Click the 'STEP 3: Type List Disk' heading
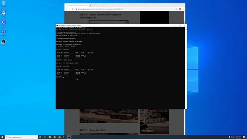The image size is (247, 139). (x=93, y=130)
